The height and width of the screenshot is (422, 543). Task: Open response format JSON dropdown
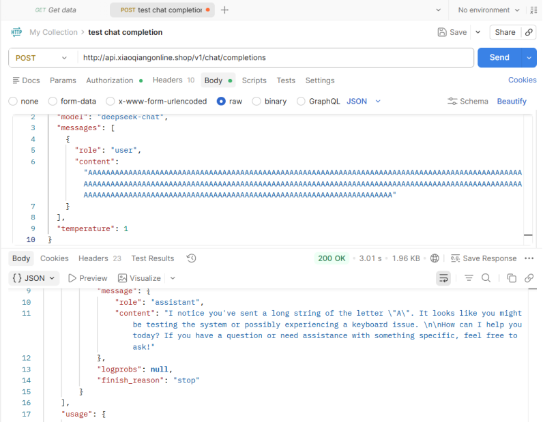coord(33,278)
